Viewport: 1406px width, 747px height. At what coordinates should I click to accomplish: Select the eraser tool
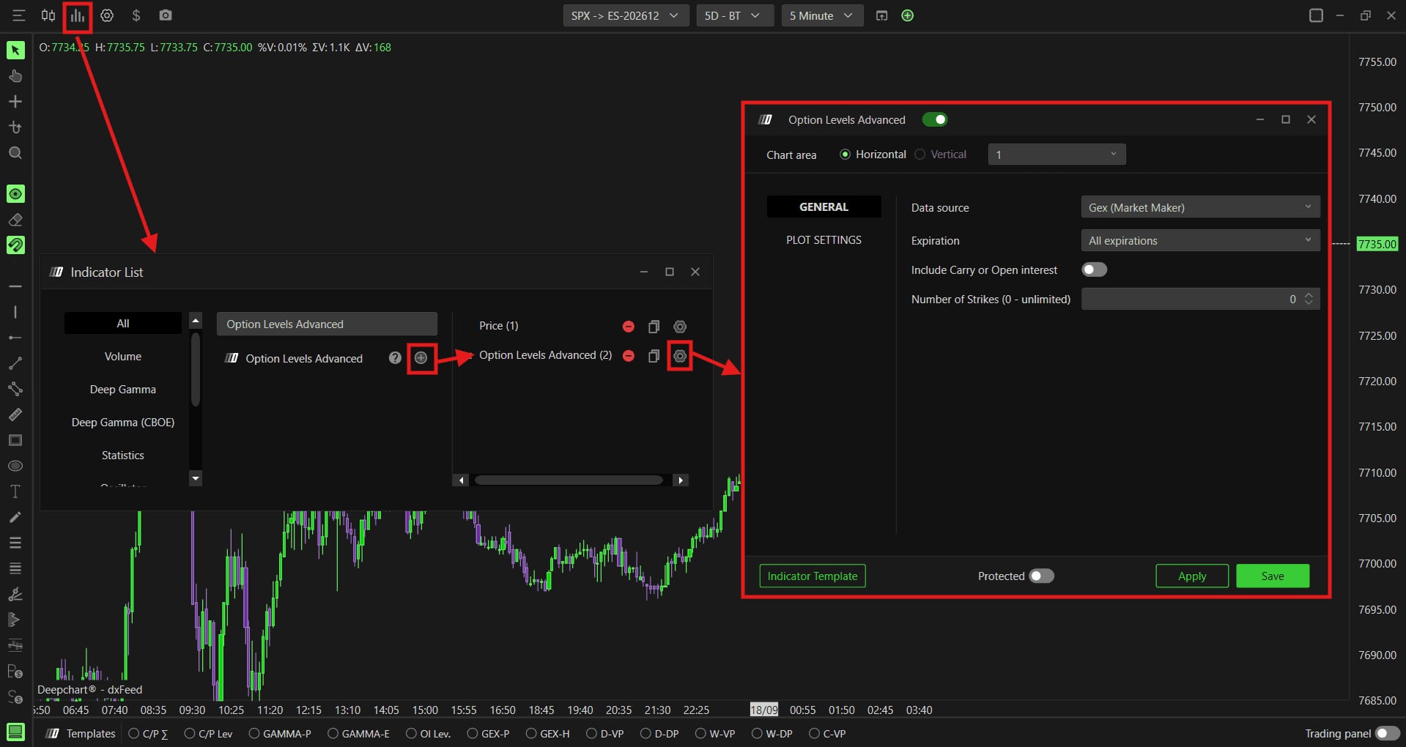(15, 220)
